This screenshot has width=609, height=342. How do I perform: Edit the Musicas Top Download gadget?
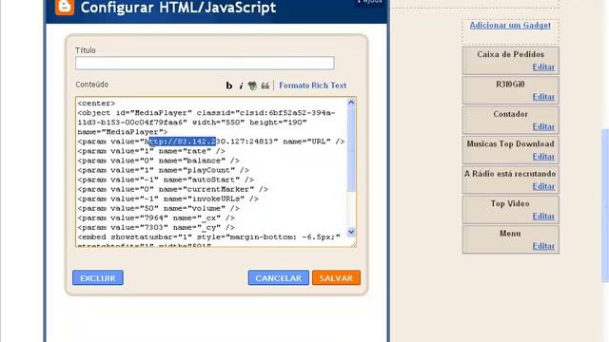[x=543, y=157]
